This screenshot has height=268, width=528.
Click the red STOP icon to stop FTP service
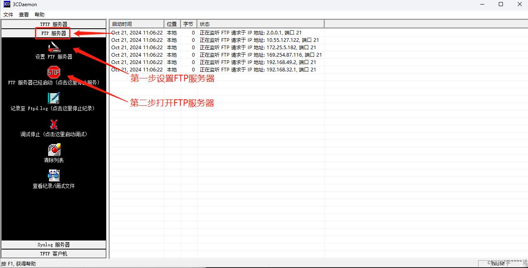click(x=54, y=73)
